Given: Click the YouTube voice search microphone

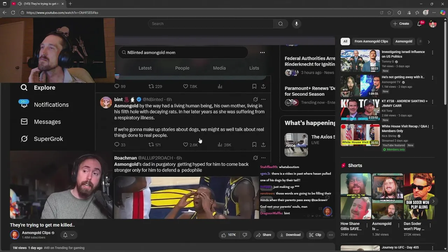Looking at the screenshot, I should click(296, 24).
